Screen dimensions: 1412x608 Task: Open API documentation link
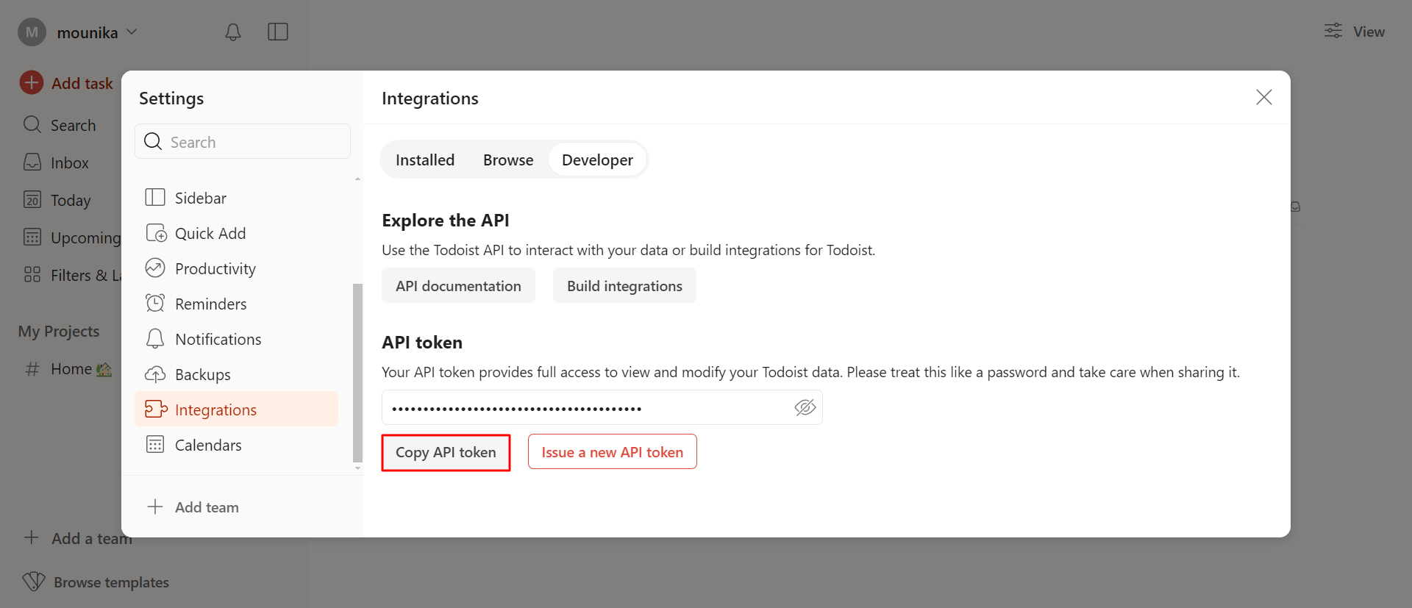(458, 286)
